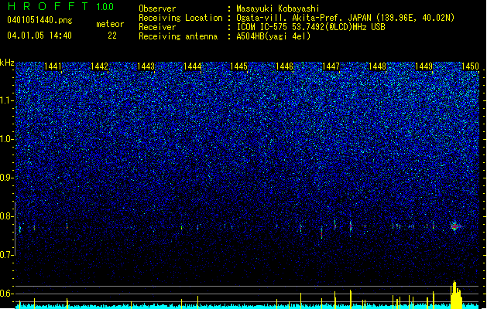487x309 pixels.
Task: Click the time marker 1448
Action: 377,66
